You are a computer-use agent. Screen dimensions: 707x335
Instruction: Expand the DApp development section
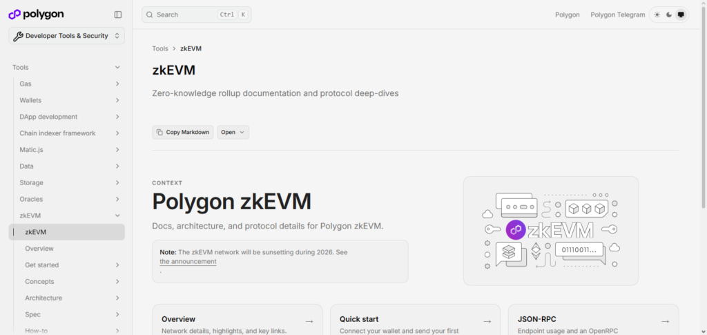pos(117,117)
